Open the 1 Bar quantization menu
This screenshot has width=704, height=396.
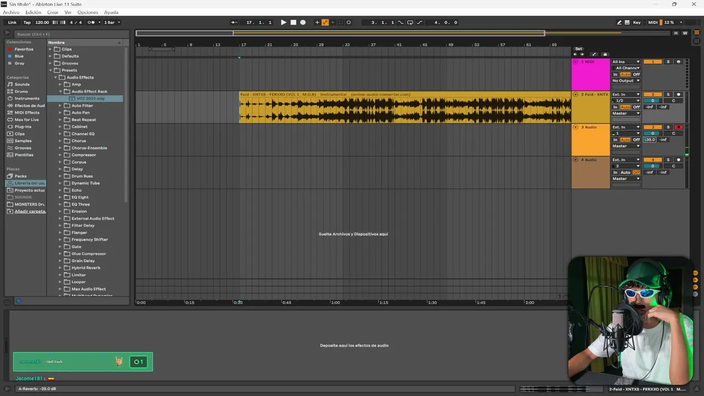112,23
